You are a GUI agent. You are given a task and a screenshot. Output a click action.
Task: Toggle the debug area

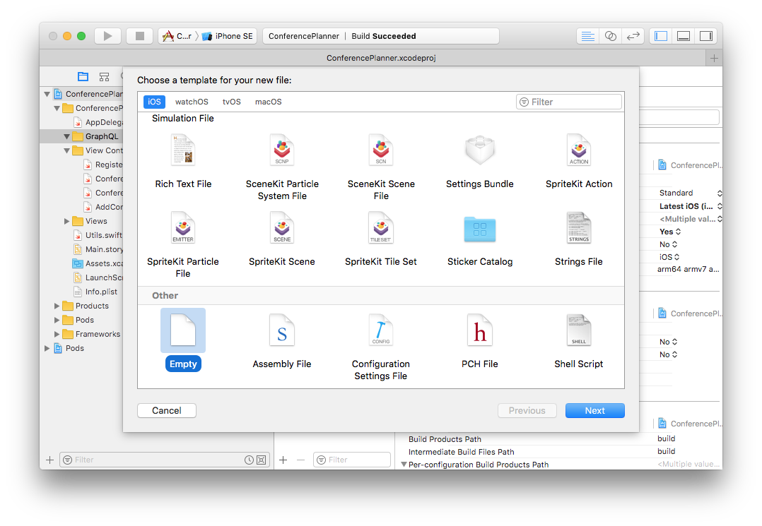tap(684, 36)
